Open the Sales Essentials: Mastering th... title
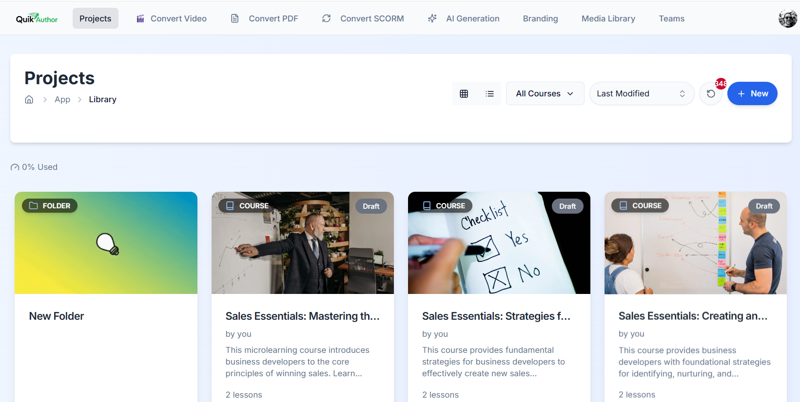Viewport: 800px width, 402px height. click(x=302, y=316)
